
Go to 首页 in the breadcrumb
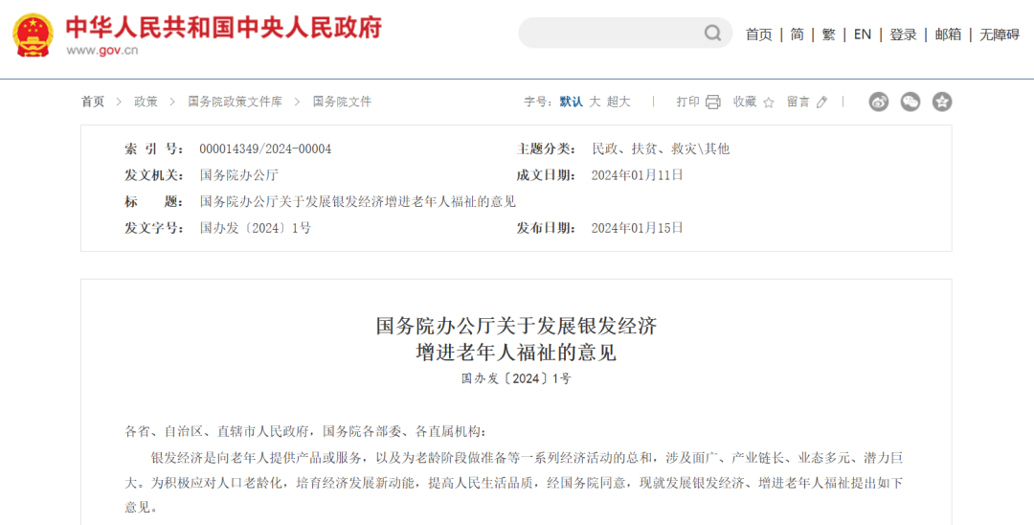pyautogui.click(x=92, y=102)
